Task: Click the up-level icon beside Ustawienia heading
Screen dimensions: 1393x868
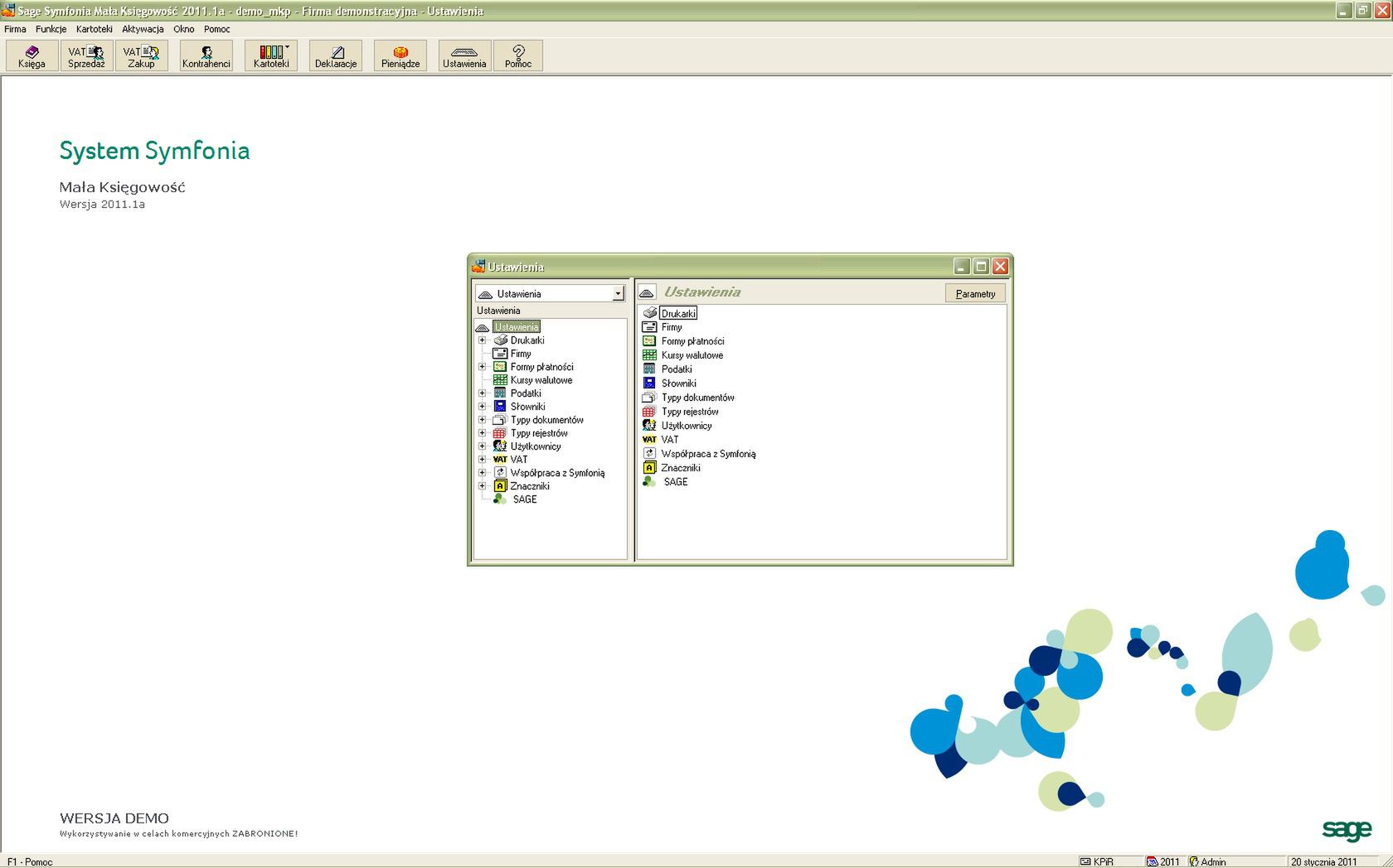Action: (647, 292)
